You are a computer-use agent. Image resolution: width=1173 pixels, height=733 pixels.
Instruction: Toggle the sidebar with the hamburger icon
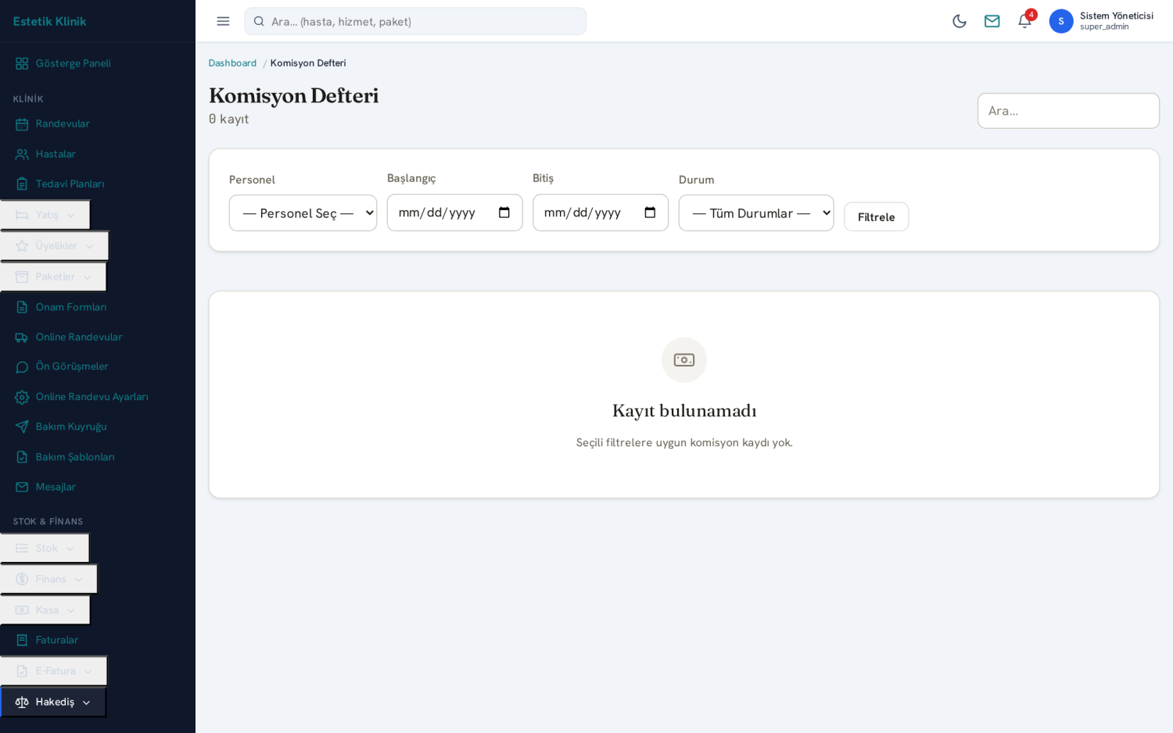click(x=223, y=21)
